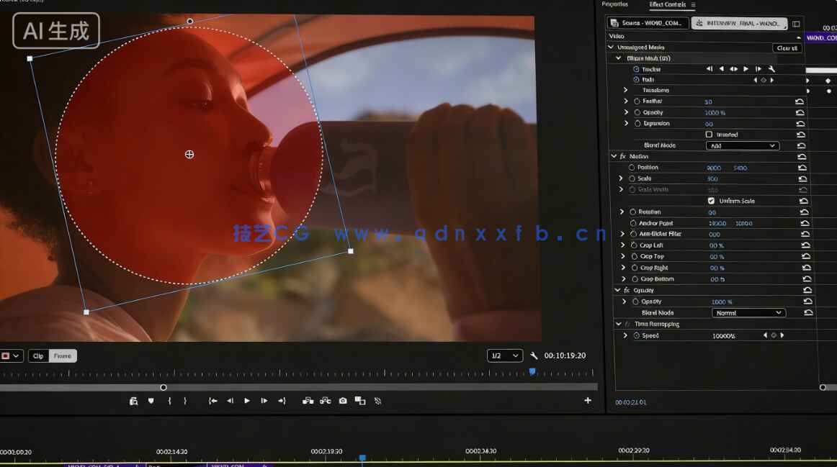Click the Lift icon in the transport bar
This screenshot has height=467, width=837.
coord(308,401)
